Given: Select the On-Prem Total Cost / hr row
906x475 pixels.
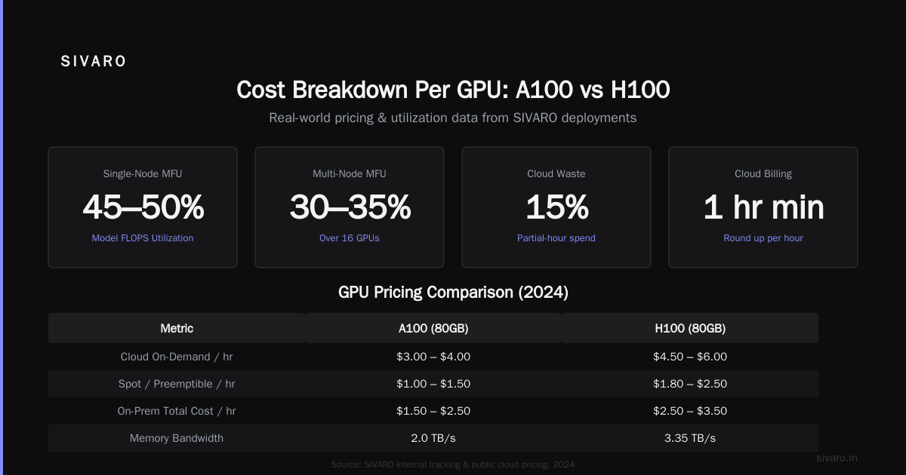Looking at the screenshot, I should [x=433, y=411].
